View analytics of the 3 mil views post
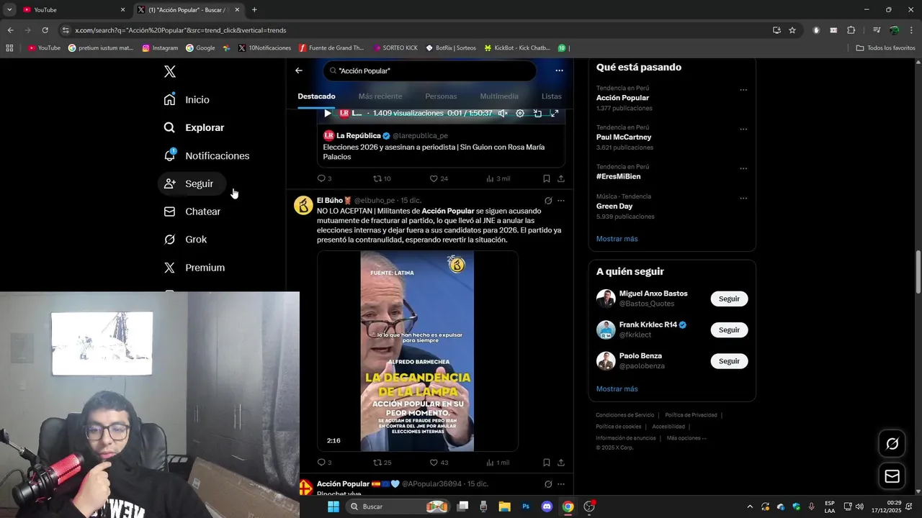Screen dimensions: 922x518 point(498,178)
